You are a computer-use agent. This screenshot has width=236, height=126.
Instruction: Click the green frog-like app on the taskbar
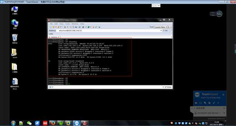tap(61, 123)
